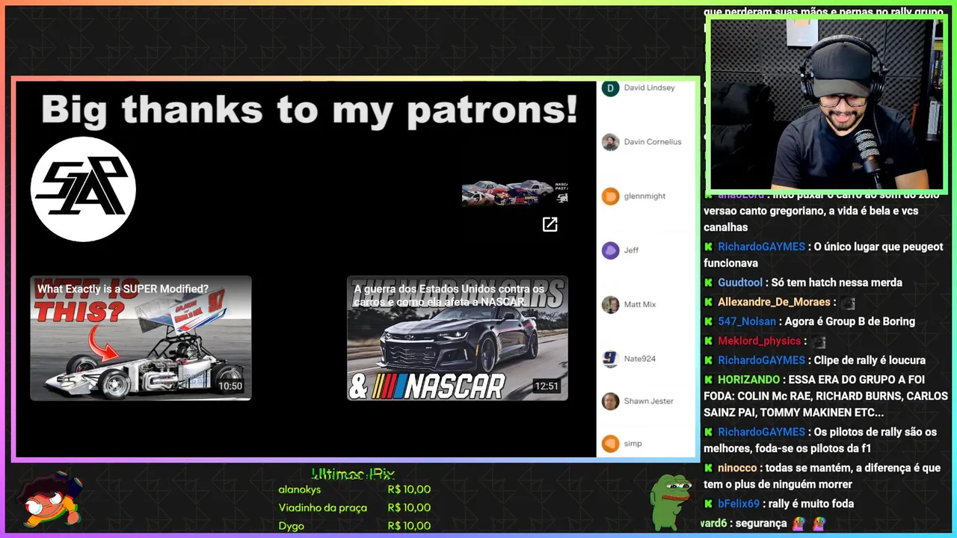Viewport: 957px width, 538px height.
Task: Select the patron name Nate924
Action: pos(640,359)
